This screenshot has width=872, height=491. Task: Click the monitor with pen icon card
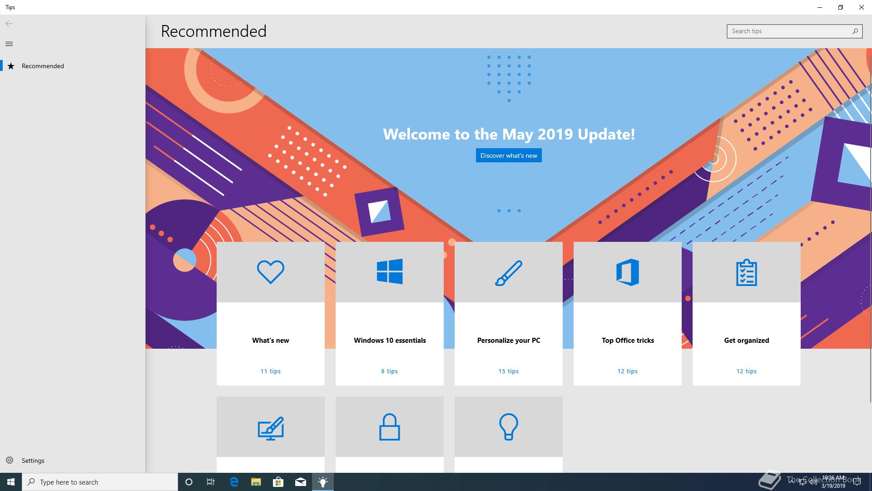270,428
